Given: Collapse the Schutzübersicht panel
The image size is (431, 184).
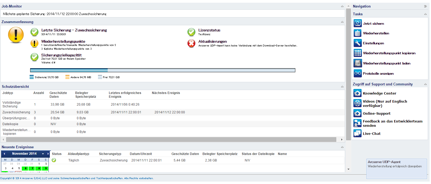Looking at the screenshot, I should point(342,86).
